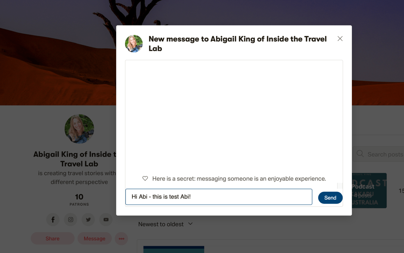This screenshot has width=404, height=253.
Task: Open the YouTube channel icon
Action: tap(106, 219)
